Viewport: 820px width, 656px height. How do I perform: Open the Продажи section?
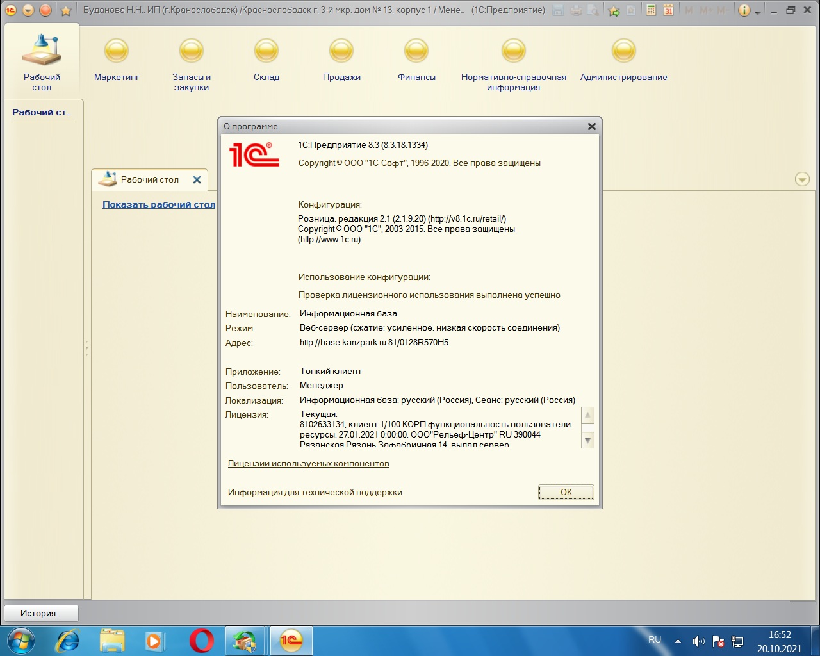[341, 60]
